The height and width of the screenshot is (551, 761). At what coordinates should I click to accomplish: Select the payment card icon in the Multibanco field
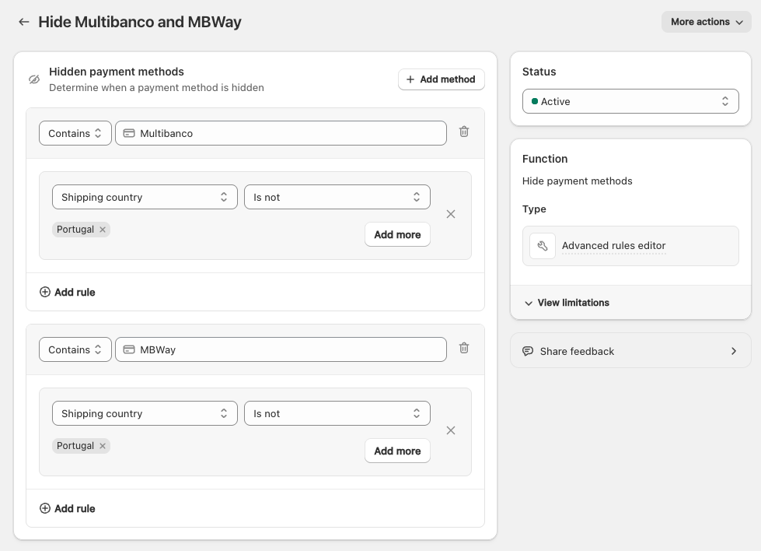128,133
